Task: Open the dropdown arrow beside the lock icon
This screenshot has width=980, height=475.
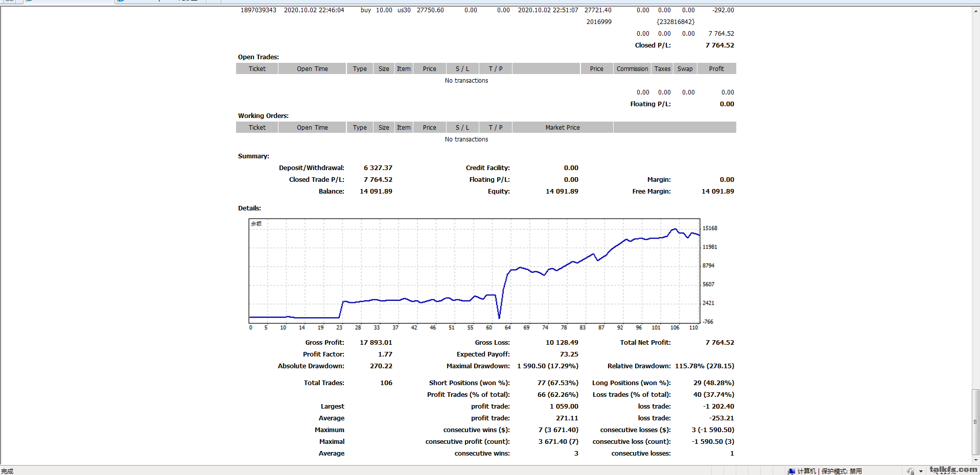Action: point(921,471)
